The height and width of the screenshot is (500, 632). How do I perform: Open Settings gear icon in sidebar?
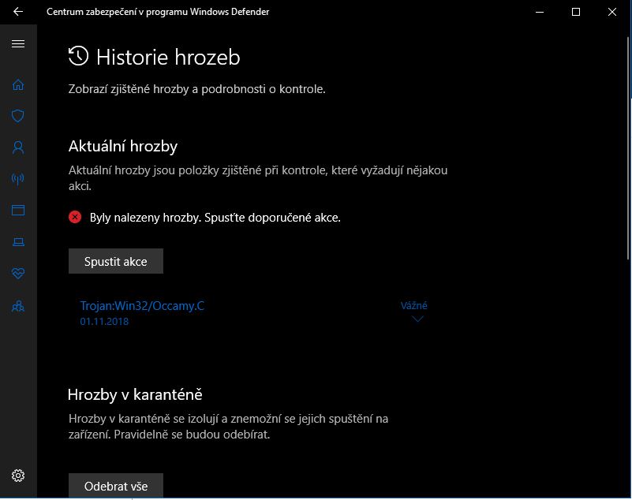point(18,476)
